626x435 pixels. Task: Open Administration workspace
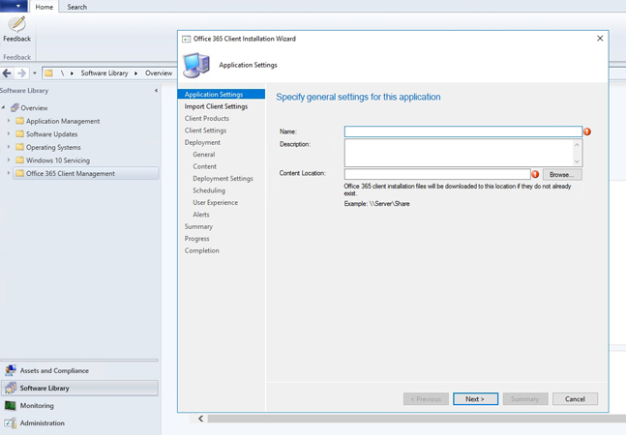tap(80, 423)
